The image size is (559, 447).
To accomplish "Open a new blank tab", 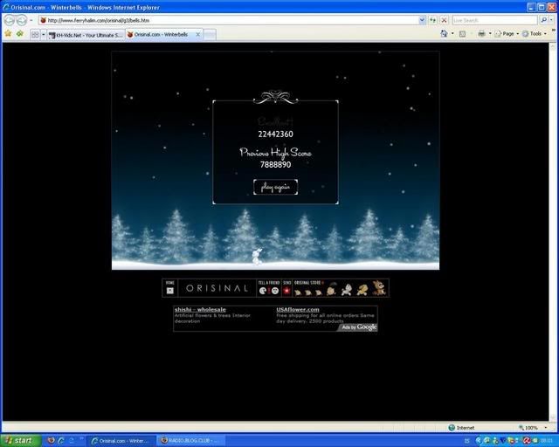I will [210, 35].
